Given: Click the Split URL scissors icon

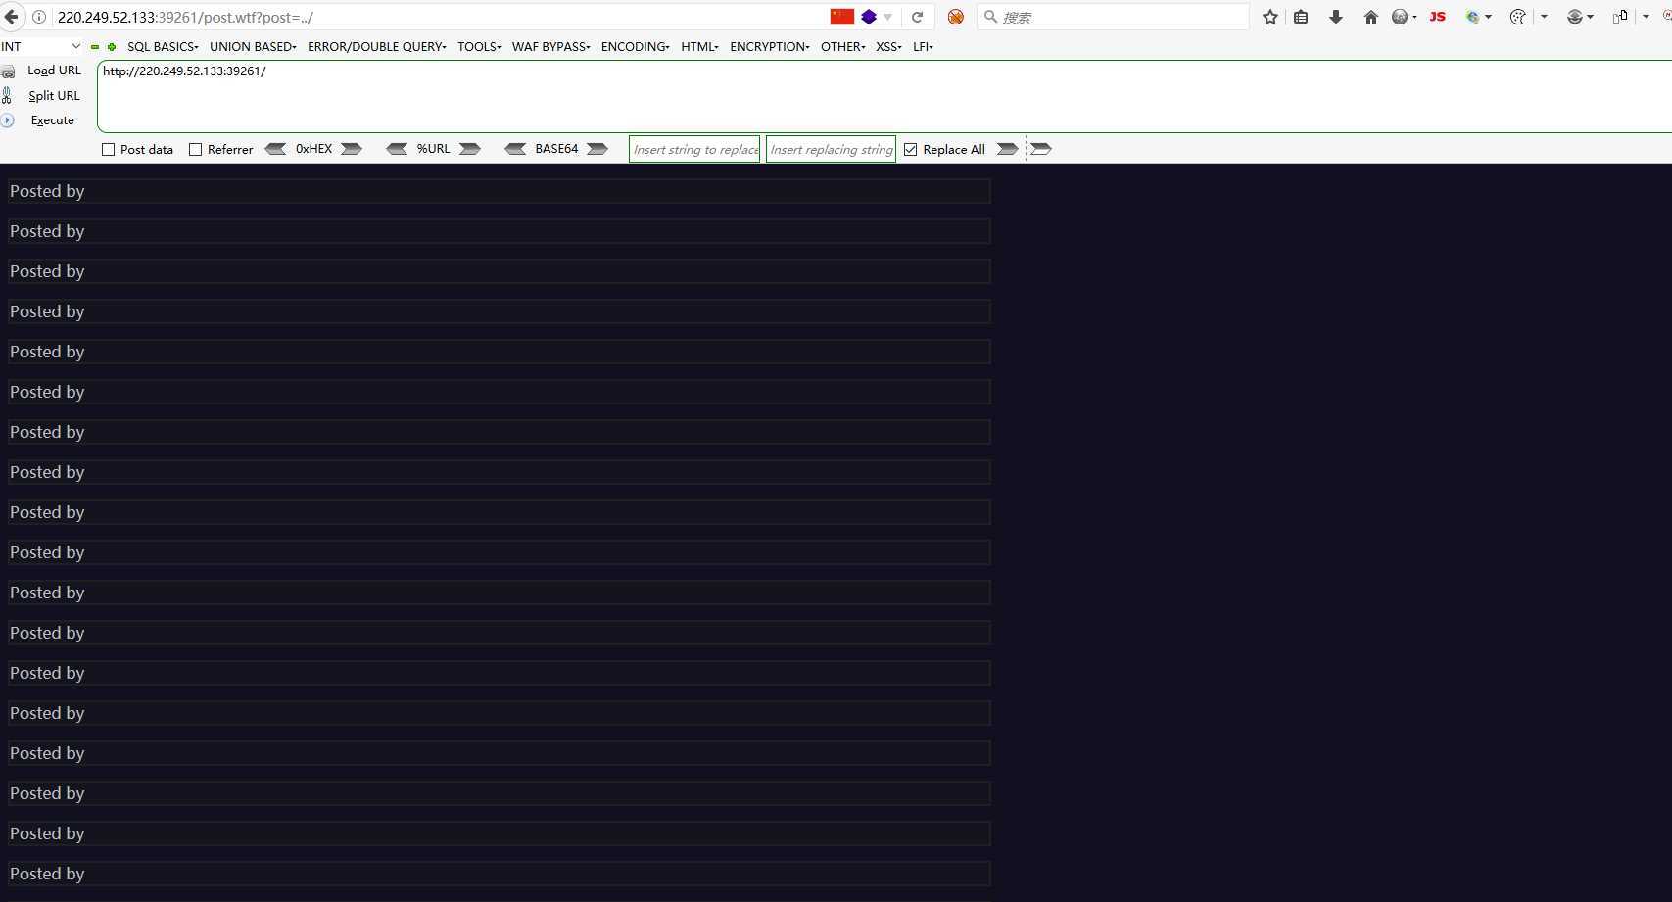Looking at the screenshot, I should click(7, 95).
